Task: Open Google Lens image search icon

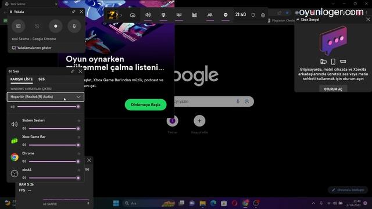Action: pyautogui.click(x=246, y=102)
